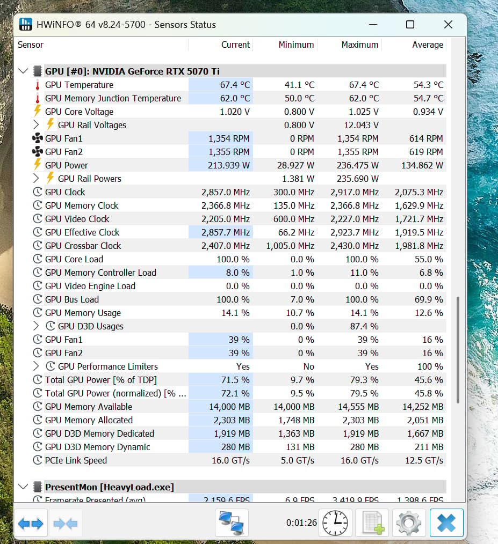Viewport: 498px width, 544px height.
Task: Close sensors with the blue X button
Action: point(446,523)
